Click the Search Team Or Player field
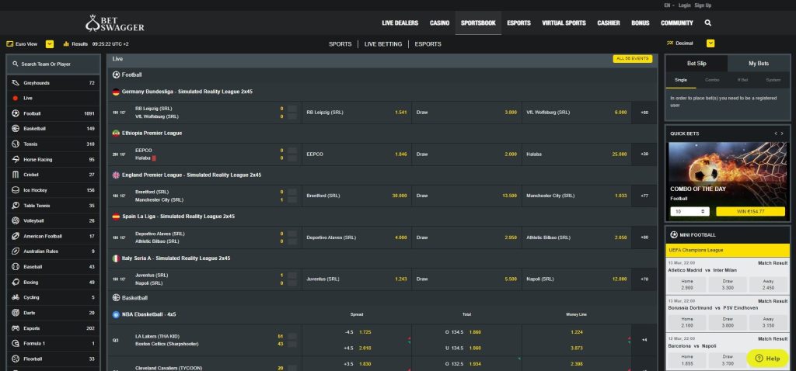 (54, 64)
